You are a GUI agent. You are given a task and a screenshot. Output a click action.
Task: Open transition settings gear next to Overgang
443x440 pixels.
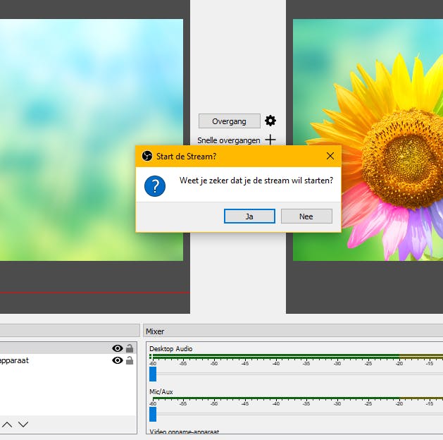coord(270,121)
